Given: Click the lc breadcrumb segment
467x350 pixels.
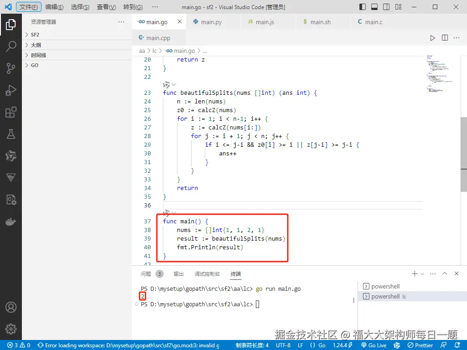Looking at the screenshot, I should [x=154, y=51].
